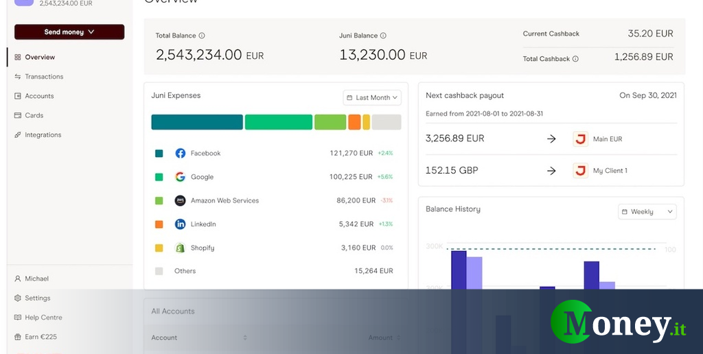Click the green Google segment in expense bar
Screen dimensions: 703x354
[279, 122]
